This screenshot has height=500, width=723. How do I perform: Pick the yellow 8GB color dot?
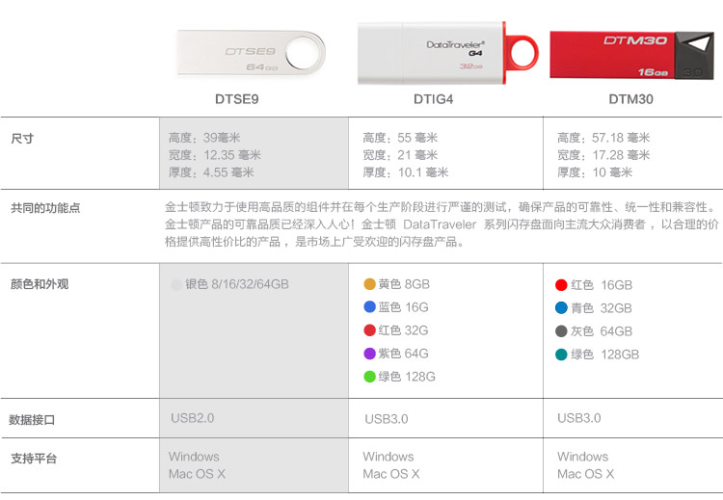369,284
